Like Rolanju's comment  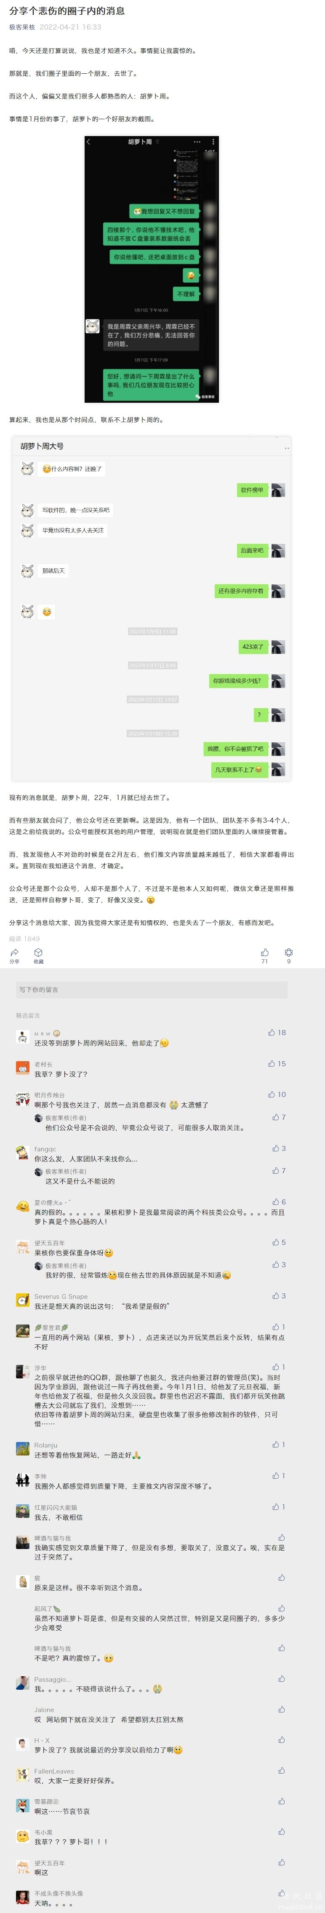[275, 1445]
